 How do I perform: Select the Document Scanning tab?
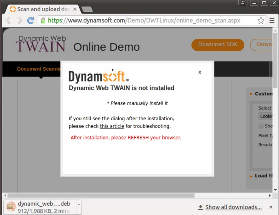[39, 69]
